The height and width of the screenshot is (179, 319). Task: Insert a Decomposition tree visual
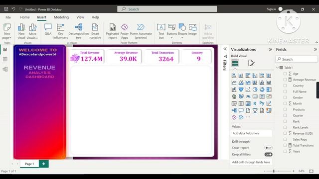[x=79, y=31]
